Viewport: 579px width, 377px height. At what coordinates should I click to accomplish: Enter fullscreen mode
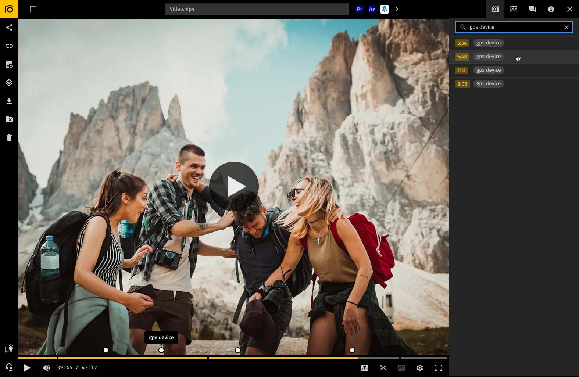click(438, 368)
